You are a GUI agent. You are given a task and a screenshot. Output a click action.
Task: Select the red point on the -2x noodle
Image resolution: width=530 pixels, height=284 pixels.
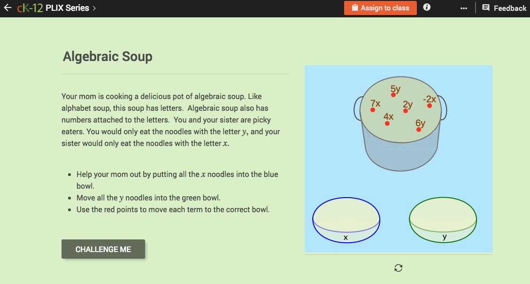click(429, 105)
